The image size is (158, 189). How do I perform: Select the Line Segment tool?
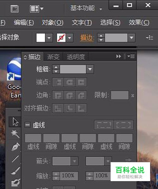point(15,159)
